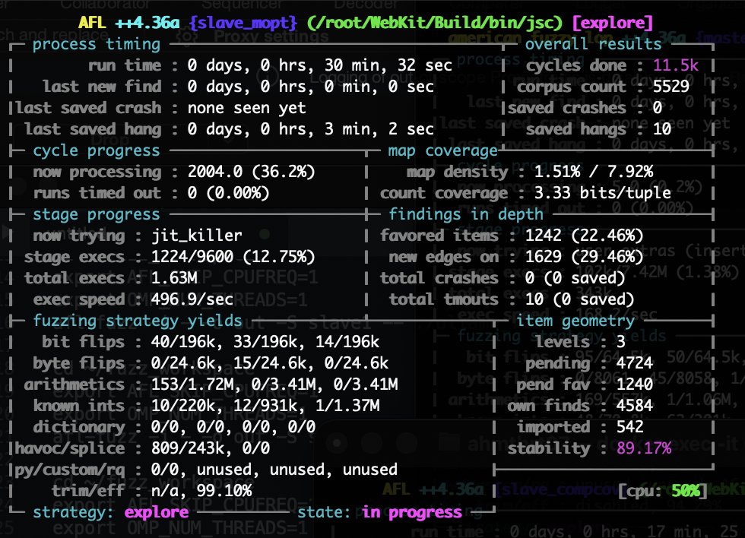
Task: Click total tmouts value 10 (0 saved)
Action: pos(579,299)
